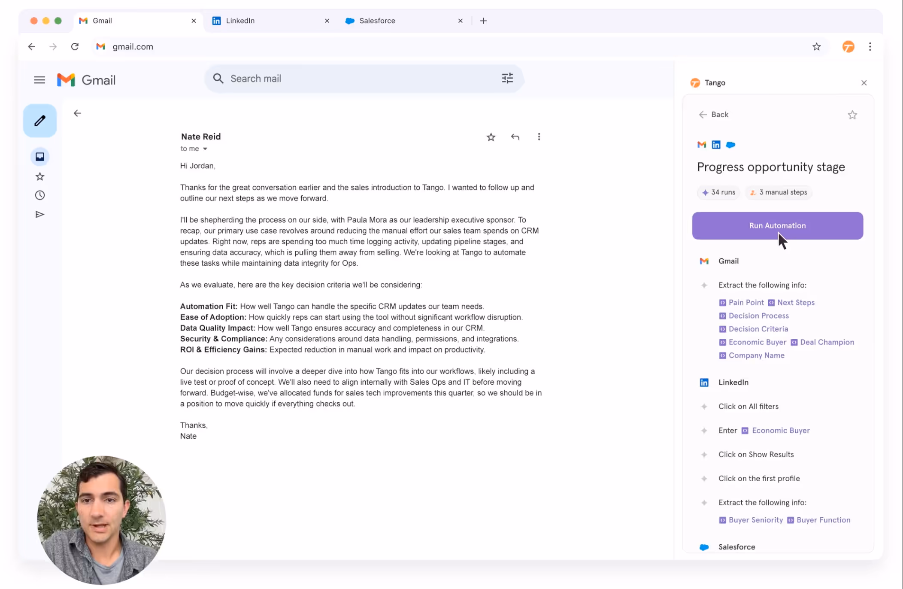Click Economic Buyer in the Enter step
This screenshot has height=589, width=903.
point(776,431)
